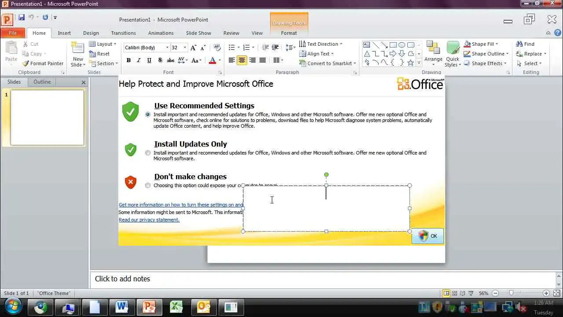Pick the right arrow shape

[393, 54]
